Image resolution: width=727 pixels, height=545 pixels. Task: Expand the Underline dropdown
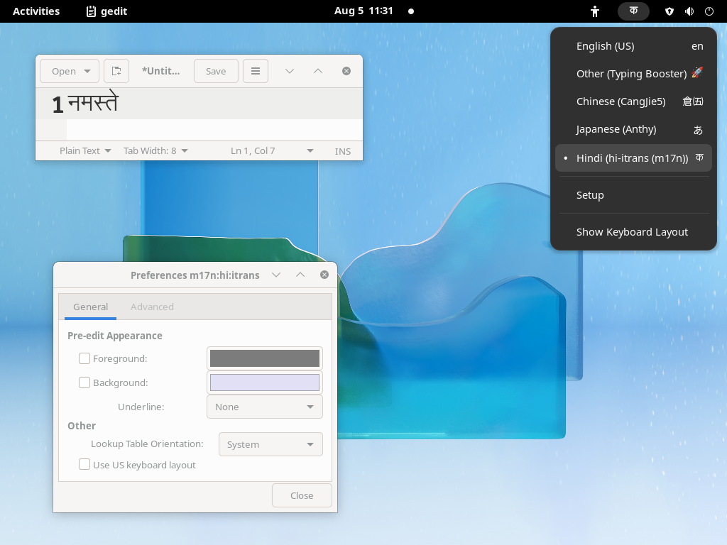[x=264, y=407]
